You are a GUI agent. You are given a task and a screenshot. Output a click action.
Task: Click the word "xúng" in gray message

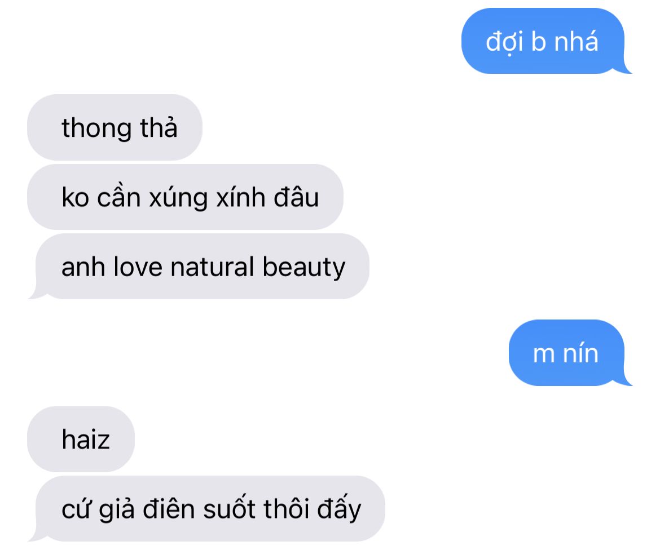[x=178, y=198]
